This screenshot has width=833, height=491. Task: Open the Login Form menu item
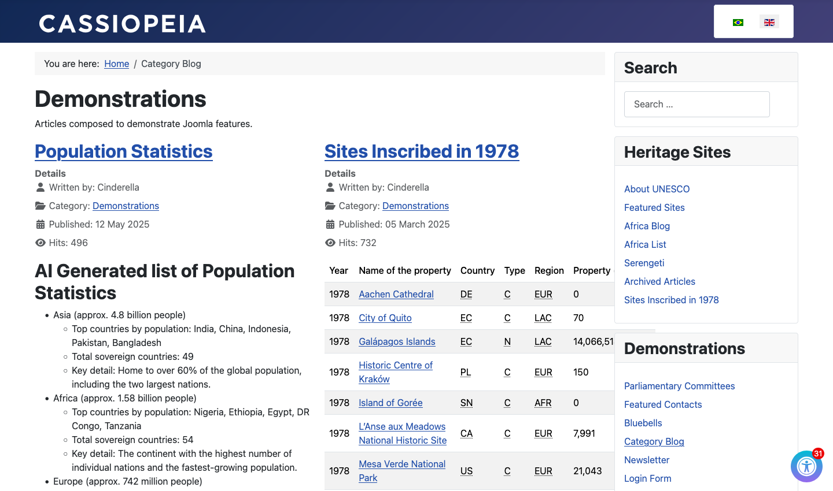pos(647,478)
